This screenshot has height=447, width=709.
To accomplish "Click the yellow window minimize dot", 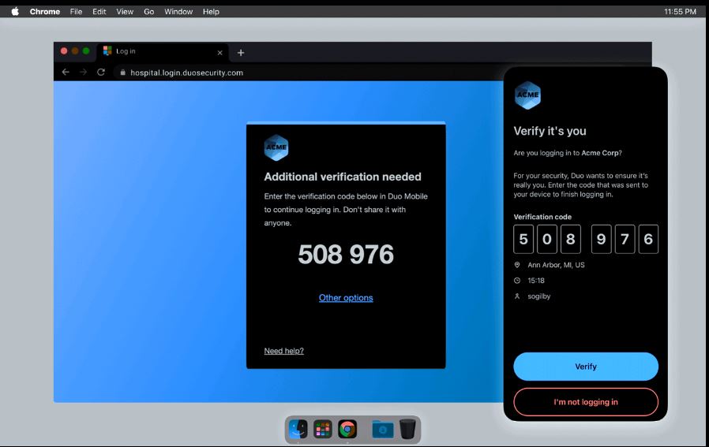I will (75, 51).
